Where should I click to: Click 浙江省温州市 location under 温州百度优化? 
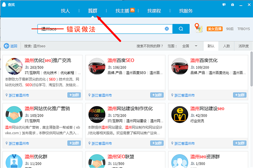pyautogui.click(x=184, y=95)
